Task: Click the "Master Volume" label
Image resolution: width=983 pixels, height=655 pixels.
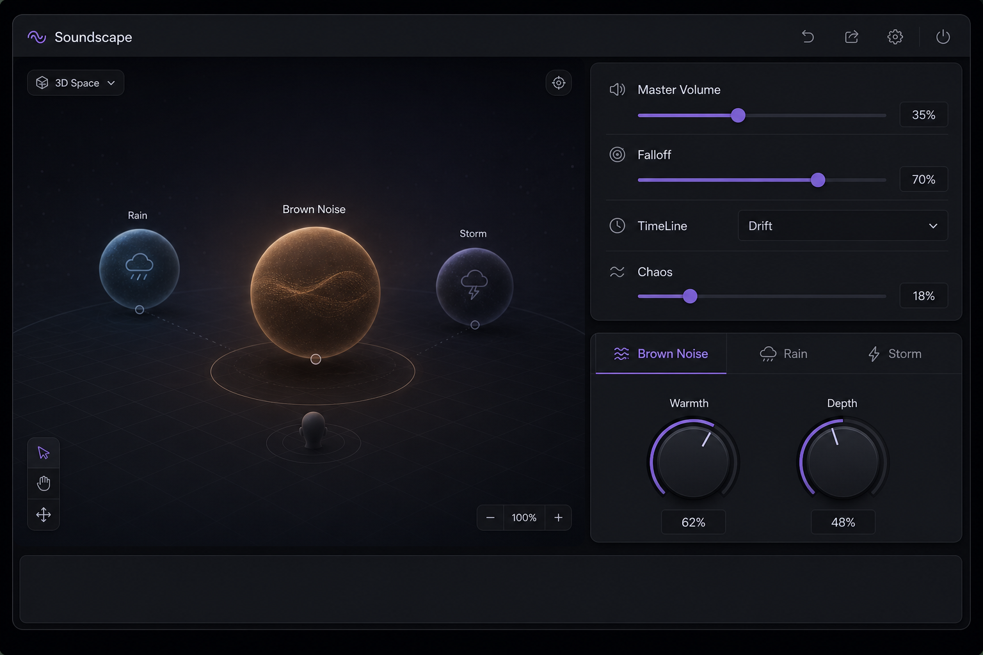Action: click(x=679, y=90)
